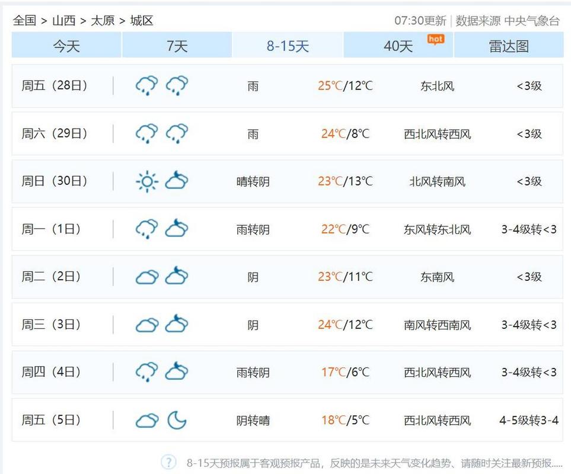Viewport: 571px width, 474px height.
Task: Switch to the 雷达图 tab
Action: (x=509, y=45)
